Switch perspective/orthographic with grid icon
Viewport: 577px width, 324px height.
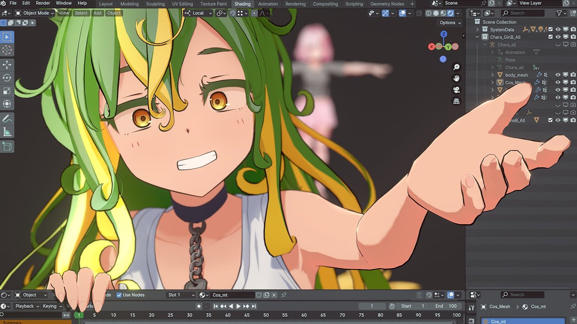click(x=456, y=101)
